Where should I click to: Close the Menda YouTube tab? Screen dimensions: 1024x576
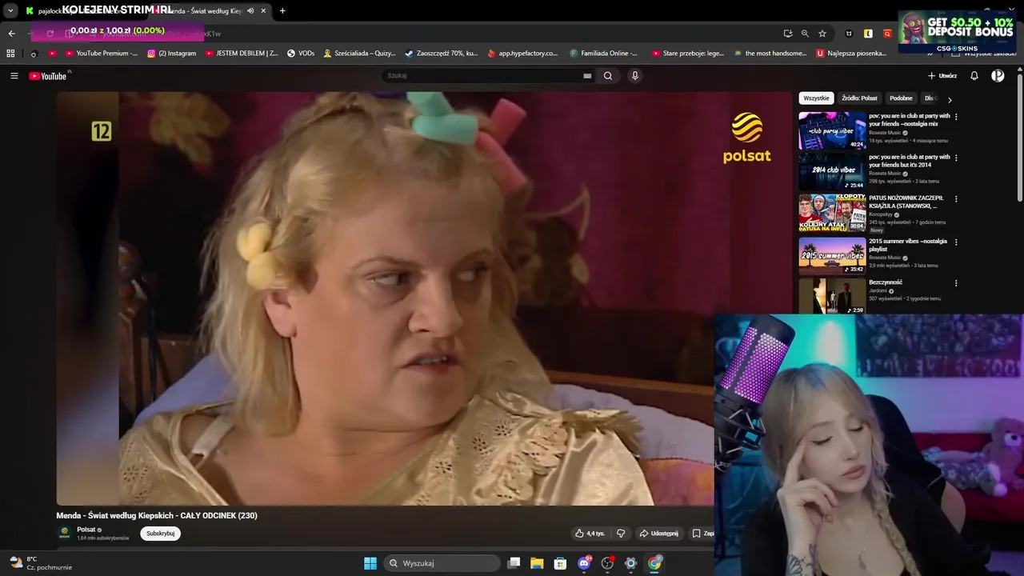263,10
